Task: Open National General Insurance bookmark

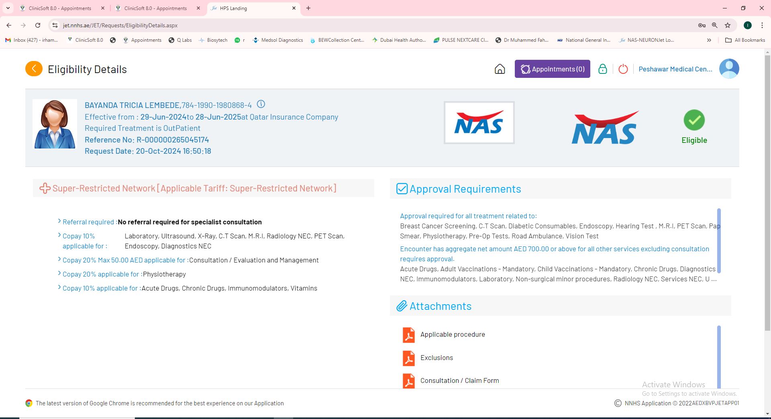Action: pyautogui.click(x=584, y=40)
